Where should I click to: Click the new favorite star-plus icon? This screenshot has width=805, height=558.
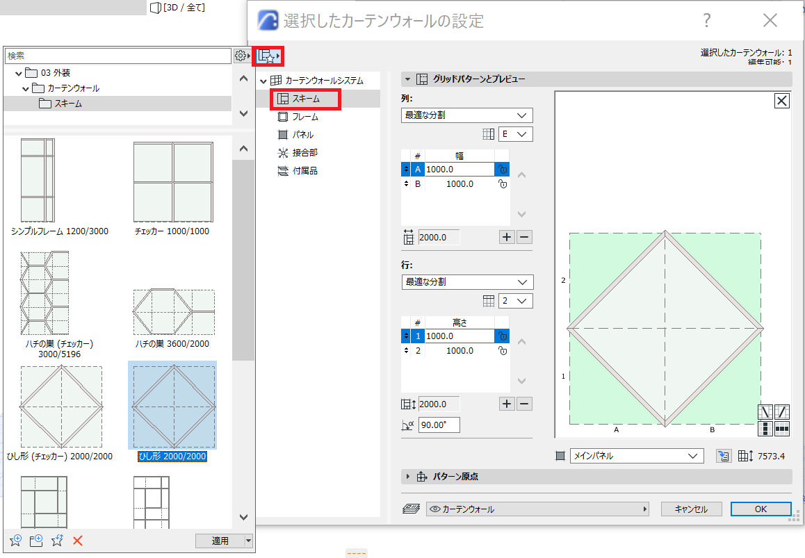[15, 541]
